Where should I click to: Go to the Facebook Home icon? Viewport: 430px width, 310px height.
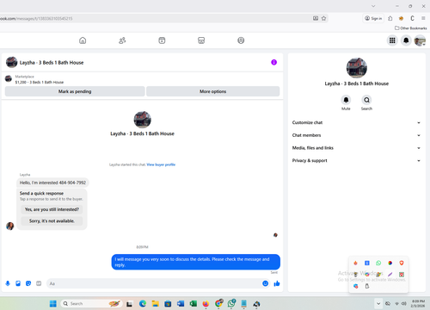coord(83,40)
